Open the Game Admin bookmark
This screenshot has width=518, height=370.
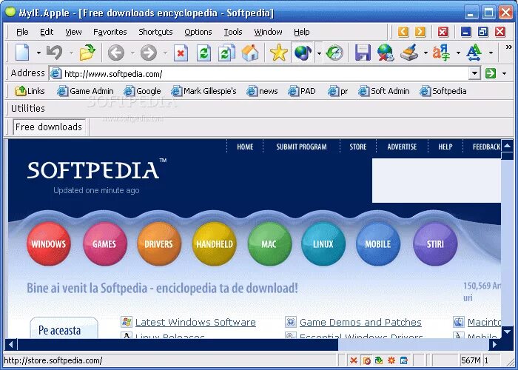(85, 91)
